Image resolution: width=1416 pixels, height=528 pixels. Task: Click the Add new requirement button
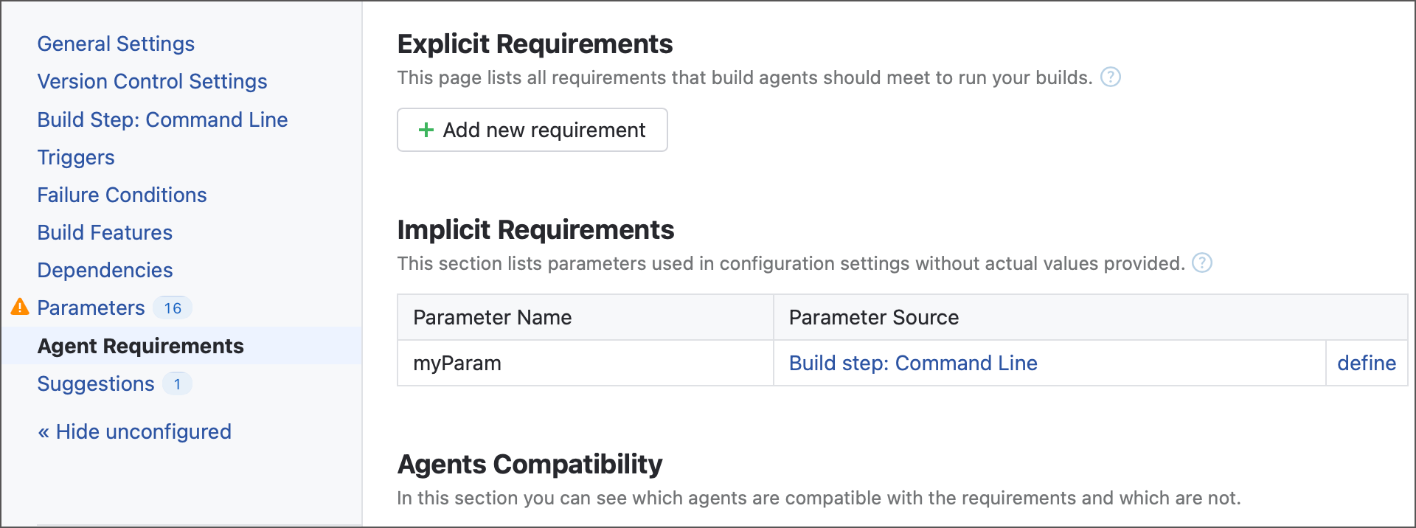(x=532, y=130)
